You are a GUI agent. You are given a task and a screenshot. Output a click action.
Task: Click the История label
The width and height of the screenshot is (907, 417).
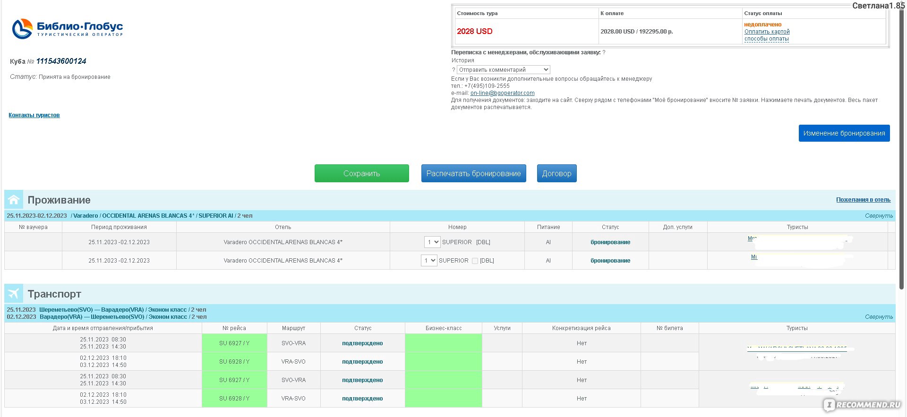[462, 60]
